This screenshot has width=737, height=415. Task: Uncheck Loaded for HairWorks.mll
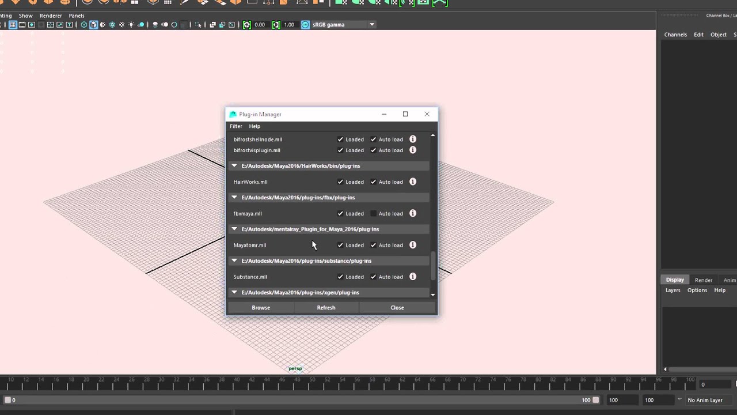[x=340, y=182]
